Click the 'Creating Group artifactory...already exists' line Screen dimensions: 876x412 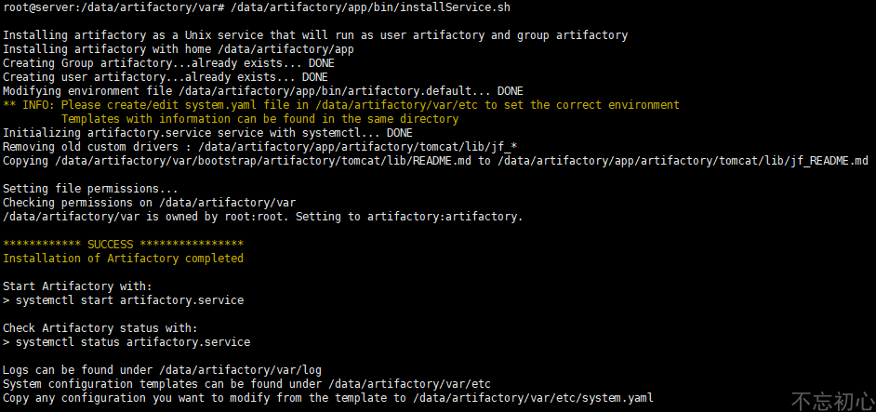168,63
